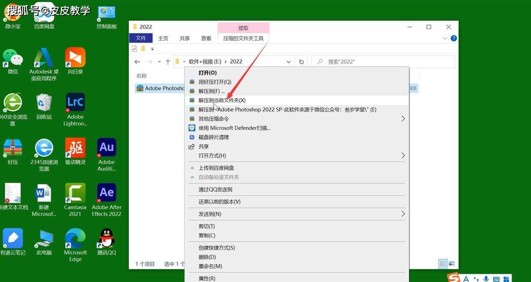
Task: Click the 名称 column header
Action: 141,76
